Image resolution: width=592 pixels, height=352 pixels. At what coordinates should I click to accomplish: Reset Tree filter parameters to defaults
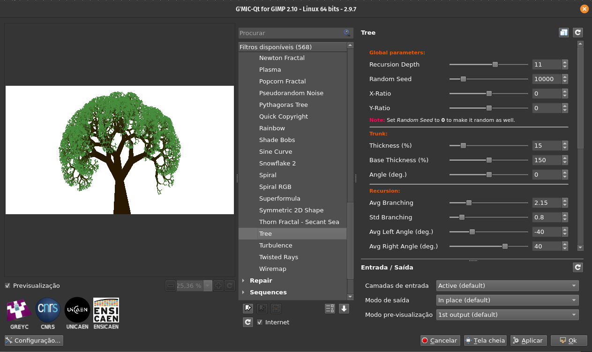(578, 32)
